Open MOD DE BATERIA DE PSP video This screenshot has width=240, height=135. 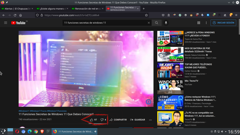[x=170, y=54]
